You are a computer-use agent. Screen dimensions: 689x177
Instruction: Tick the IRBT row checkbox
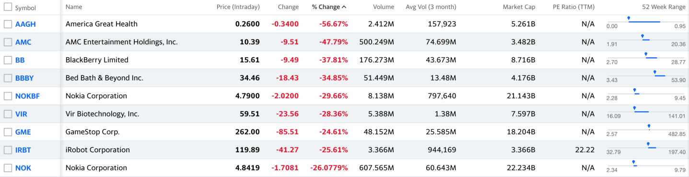click(8, 150)
